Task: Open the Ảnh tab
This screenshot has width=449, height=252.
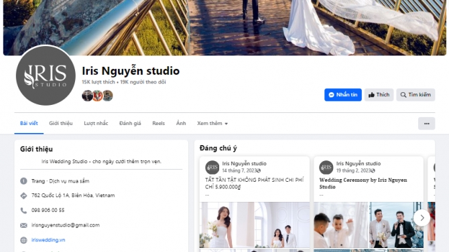Action: 181,124
